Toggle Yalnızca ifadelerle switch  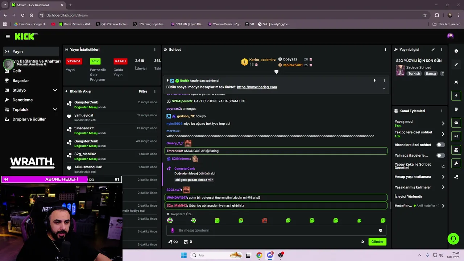click(440, 156)
